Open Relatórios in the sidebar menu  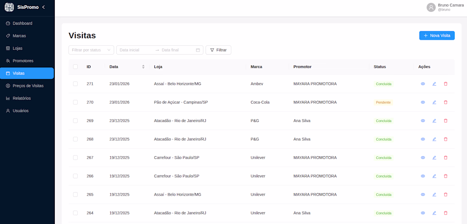pyautogui.click(x=22, y=98)
